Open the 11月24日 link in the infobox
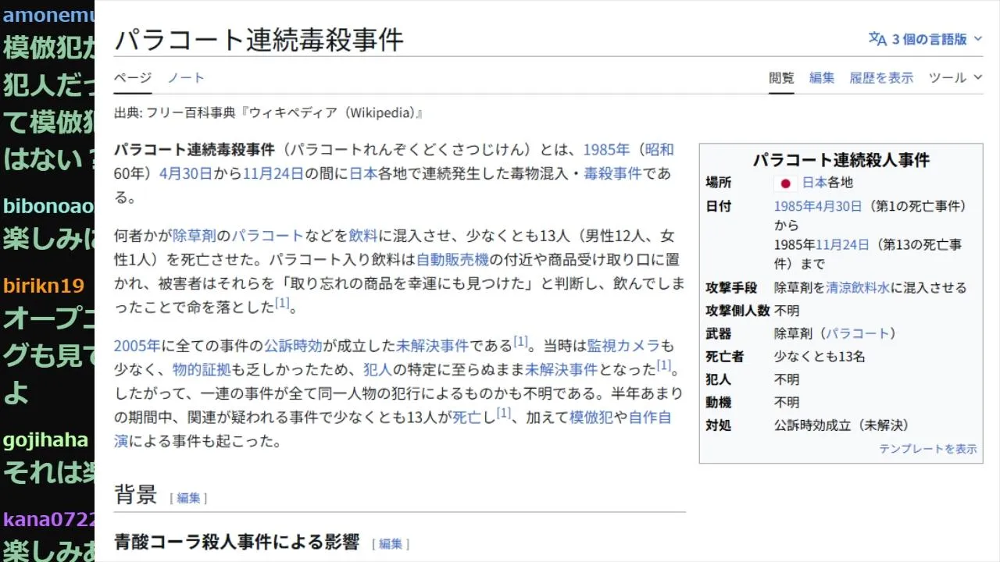This screenshot has height=562, width=1000. (x=842, y=244)
